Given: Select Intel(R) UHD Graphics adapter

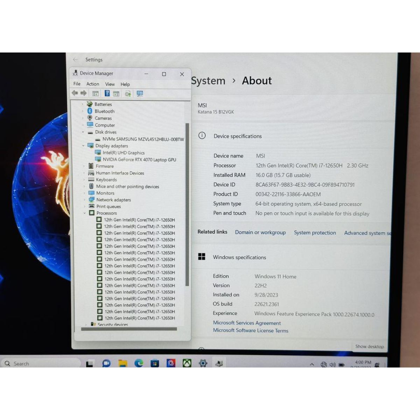Looking at the screenshot, I should (x=123, y=153).
